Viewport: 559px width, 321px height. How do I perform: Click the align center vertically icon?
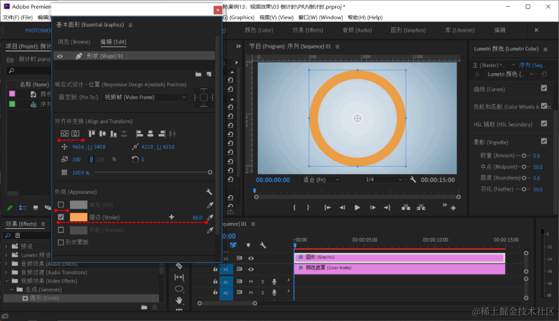tap(65, 134)
